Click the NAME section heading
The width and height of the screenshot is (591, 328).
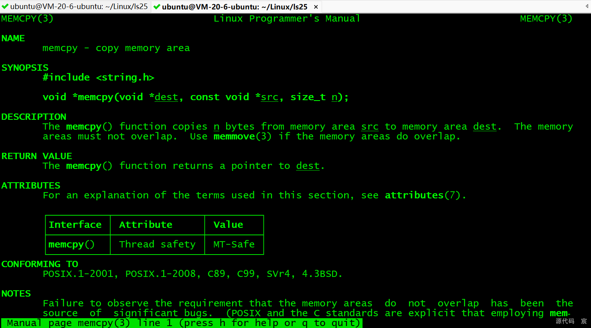pyautogui.click(x=13, y=38)
